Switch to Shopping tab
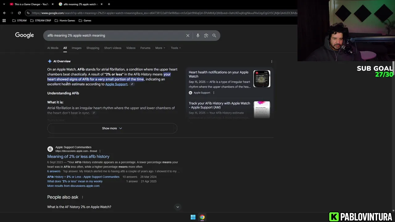Viewport: 395px width, 222px height. click(x=93, y=48)
